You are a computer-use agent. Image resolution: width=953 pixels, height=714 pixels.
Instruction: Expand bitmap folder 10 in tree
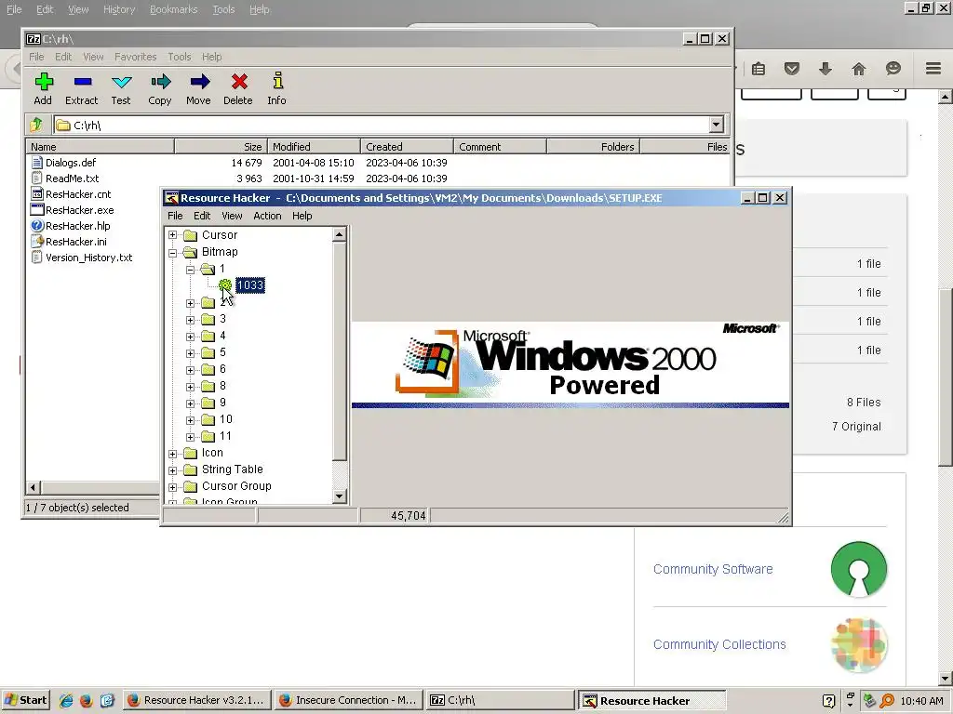[190, 419]
